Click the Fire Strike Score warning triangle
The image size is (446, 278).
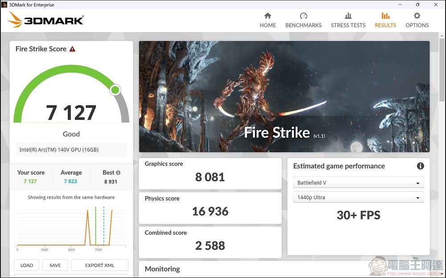pos(73,49)
